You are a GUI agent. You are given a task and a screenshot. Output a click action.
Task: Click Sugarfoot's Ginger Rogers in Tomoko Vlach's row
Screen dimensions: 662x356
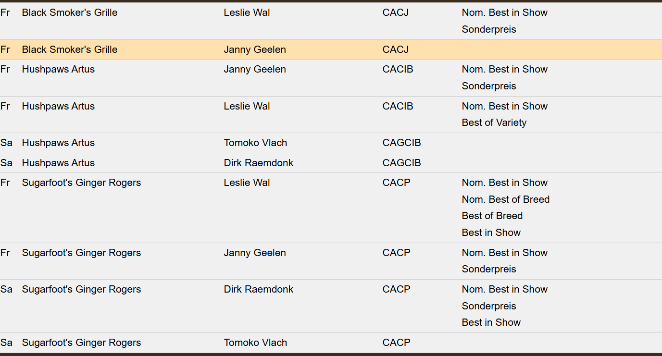point(81,343)
